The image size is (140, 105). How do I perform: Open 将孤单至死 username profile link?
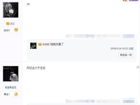11,87
